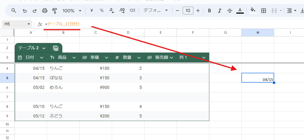Viewport: 304px width, 140px height.
Task: Activate the paint format tool
Action: point(54,11)
